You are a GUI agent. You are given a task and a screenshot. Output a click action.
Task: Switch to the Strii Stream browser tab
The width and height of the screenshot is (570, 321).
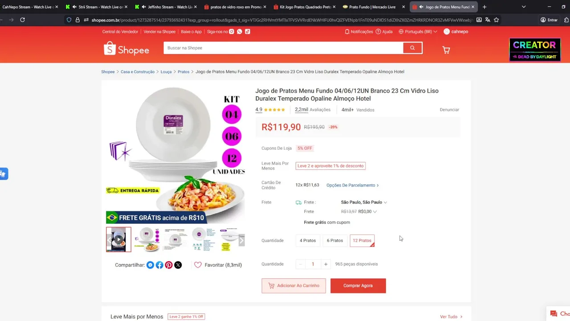click(x=96, y=7)
